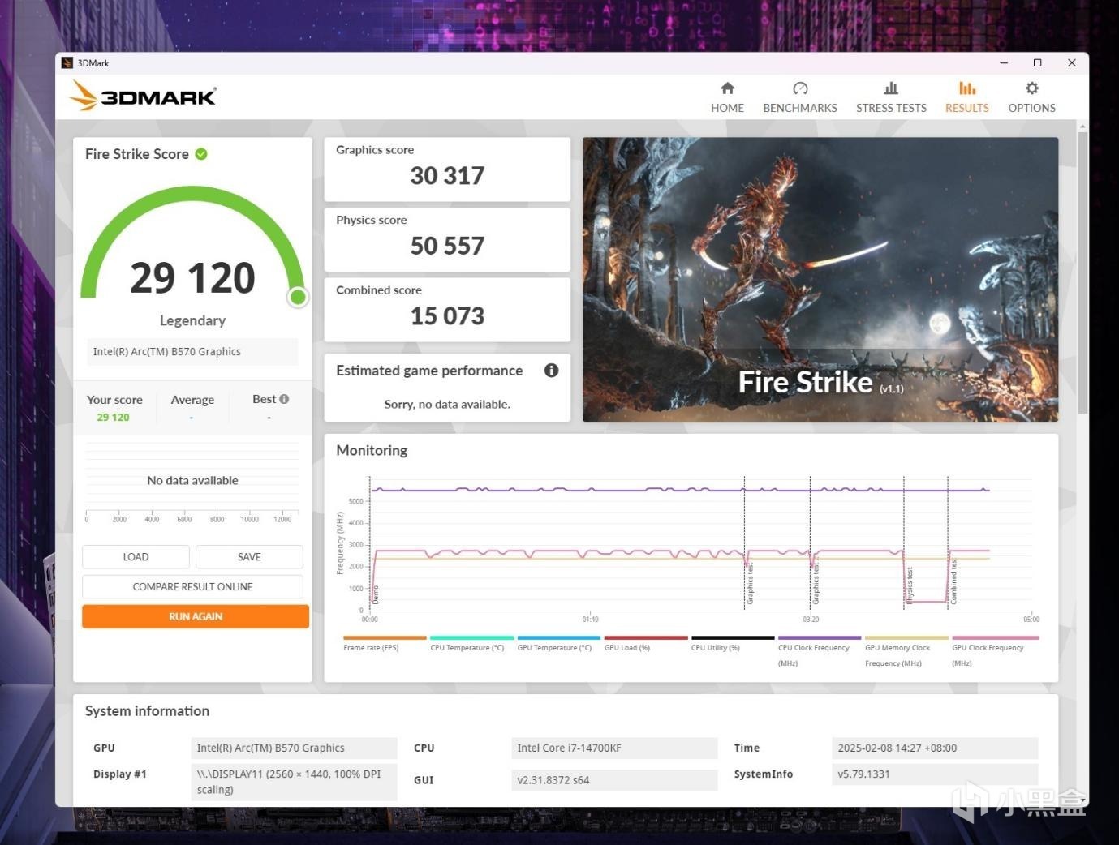The image size is (1119, 845).
Task: Click the Graphics test 1 marker line
Action: pyautogui.click(x=745, y=543)
